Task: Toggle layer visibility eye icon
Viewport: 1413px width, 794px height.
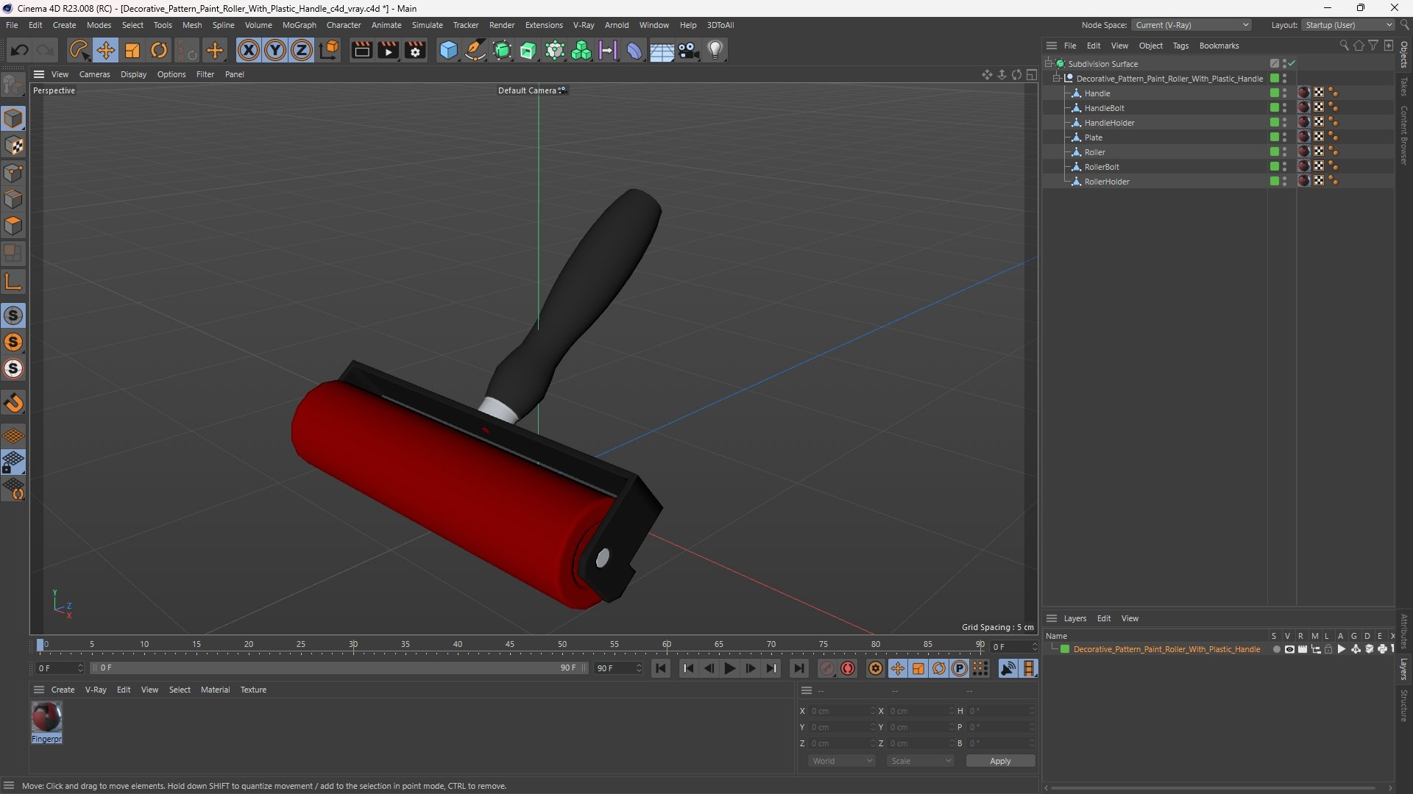Action: click(1289, 649)
